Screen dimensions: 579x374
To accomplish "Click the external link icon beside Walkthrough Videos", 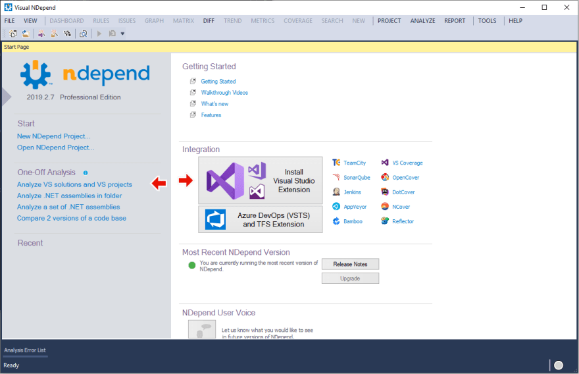I will pyautogui.click(x=193, y=92).
